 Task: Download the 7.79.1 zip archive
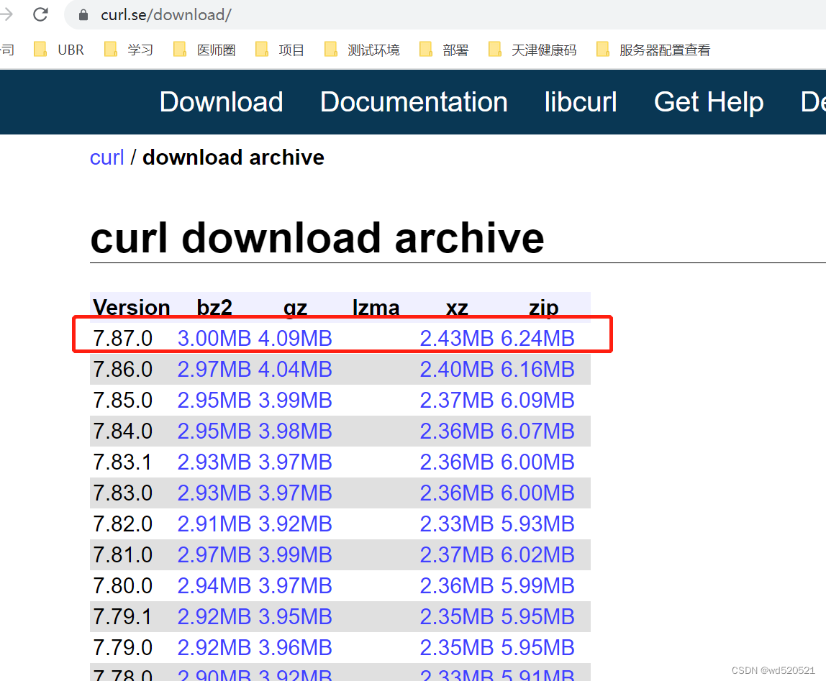[537, 617]
